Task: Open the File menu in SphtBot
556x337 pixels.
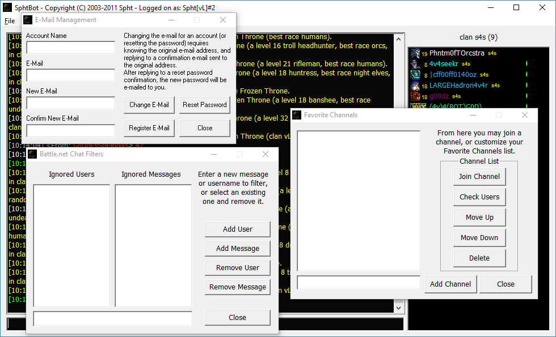Action: (10, 21)
